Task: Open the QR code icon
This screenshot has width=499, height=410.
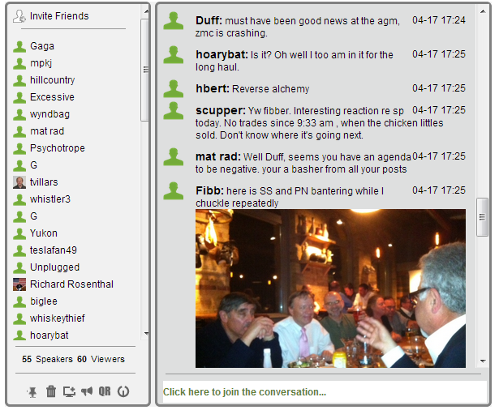Action: pyautogui.click(x=105, y=391)
